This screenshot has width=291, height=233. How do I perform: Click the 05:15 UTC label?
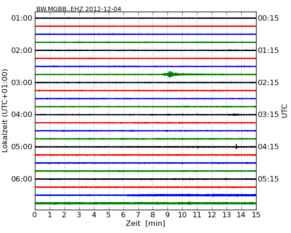(x=268, y=179)
